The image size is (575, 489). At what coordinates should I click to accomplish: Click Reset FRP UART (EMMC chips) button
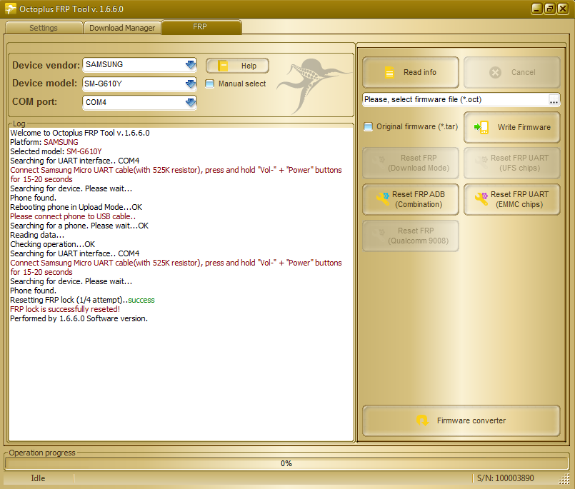[x=512, y=199]
